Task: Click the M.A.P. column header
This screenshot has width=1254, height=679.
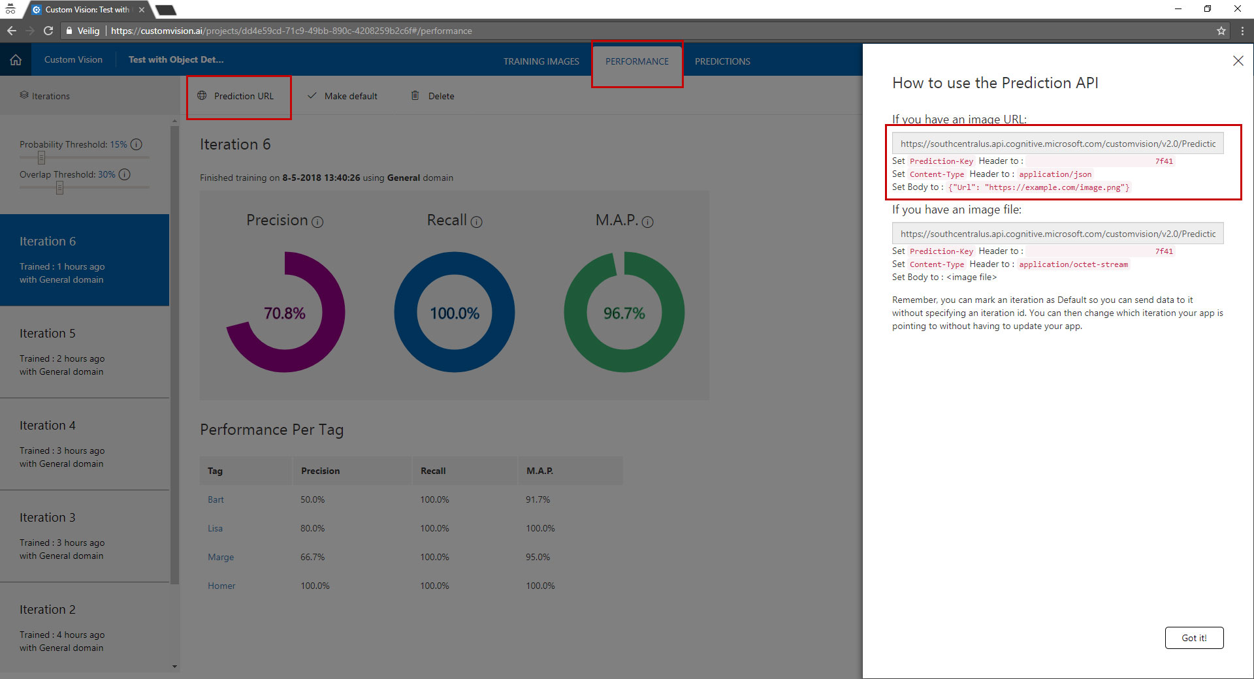Action: click(570, 471)
